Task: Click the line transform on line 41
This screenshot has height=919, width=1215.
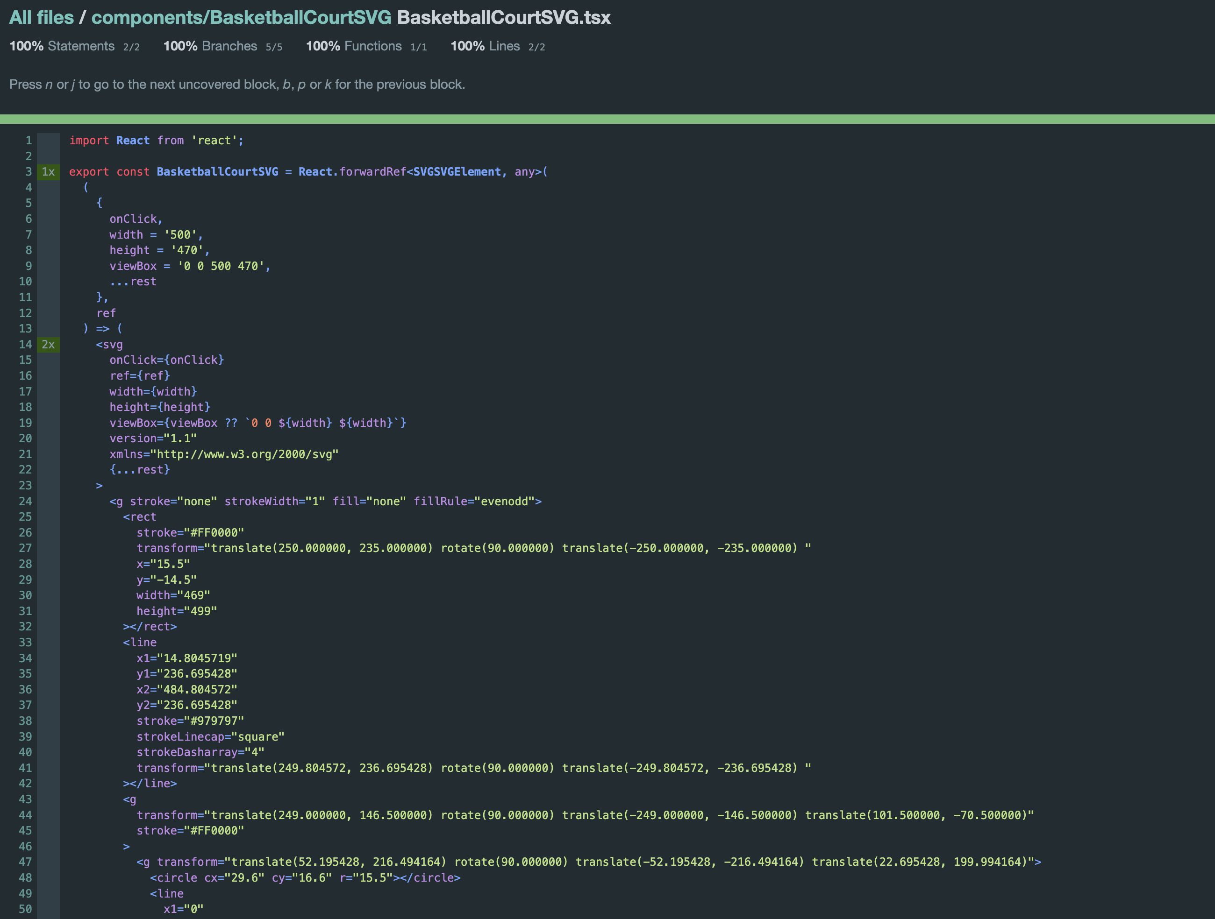Action: [473, 768]
